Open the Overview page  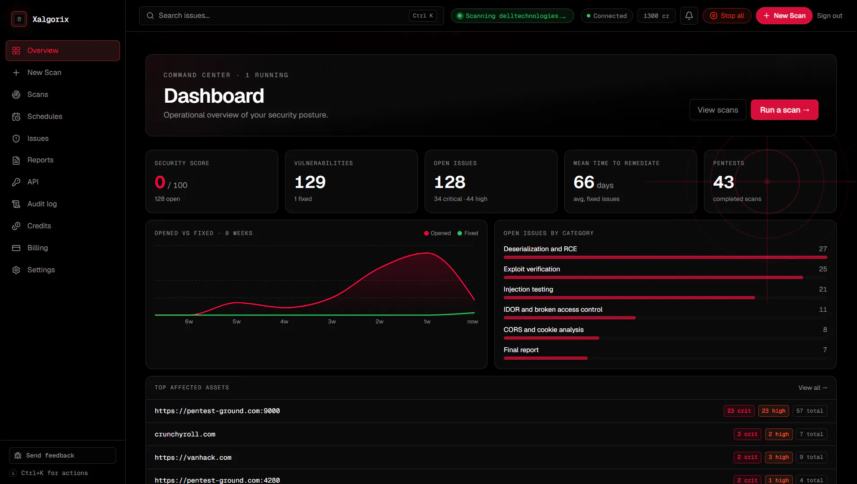point(63,51)
